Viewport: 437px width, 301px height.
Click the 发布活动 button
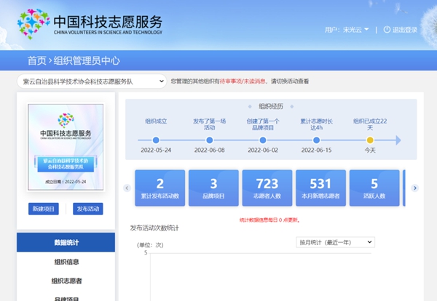[88, 209]
